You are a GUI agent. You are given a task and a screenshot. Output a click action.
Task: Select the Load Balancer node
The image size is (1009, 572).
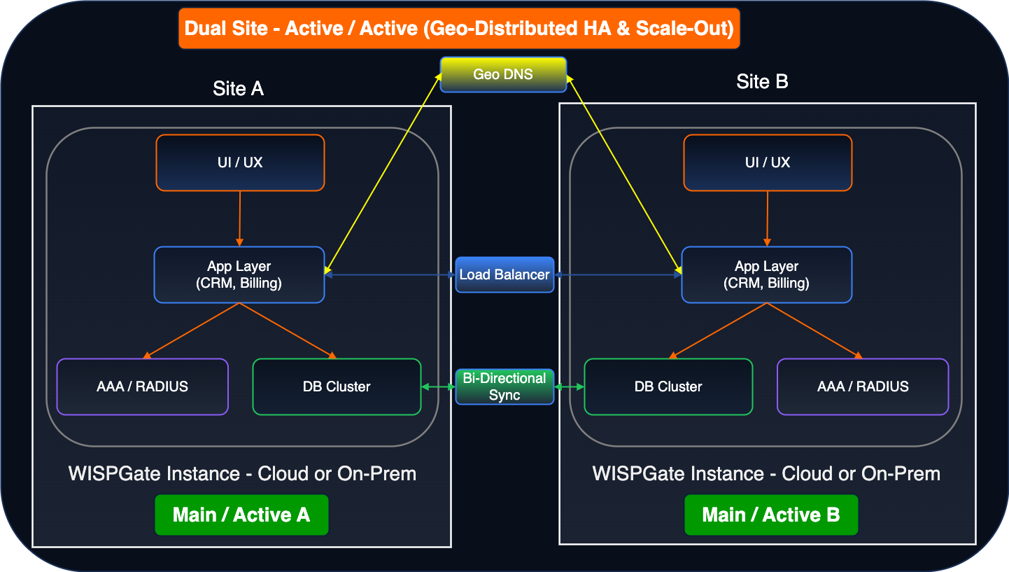(504, 274)
